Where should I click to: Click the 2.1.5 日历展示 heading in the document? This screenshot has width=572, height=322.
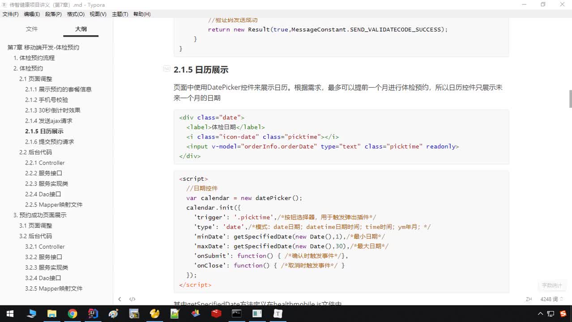pos(201,70)
